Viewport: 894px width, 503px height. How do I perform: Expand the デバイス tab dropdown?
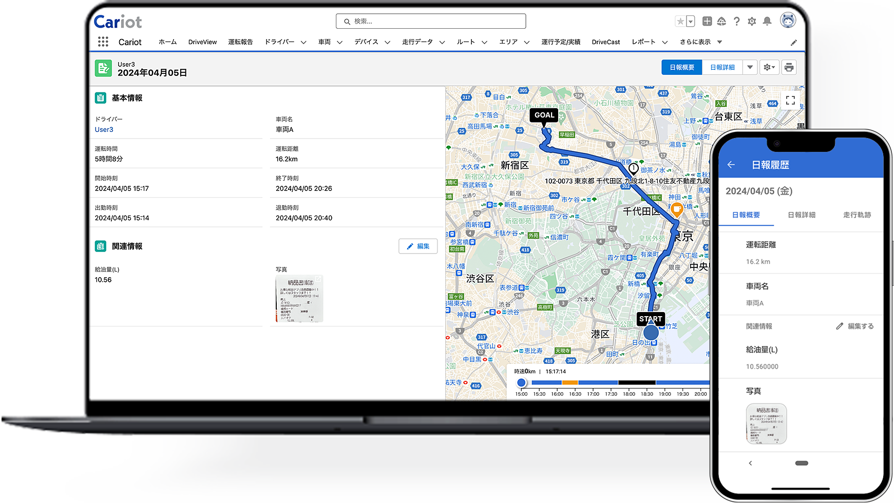(x=387, y=43)
